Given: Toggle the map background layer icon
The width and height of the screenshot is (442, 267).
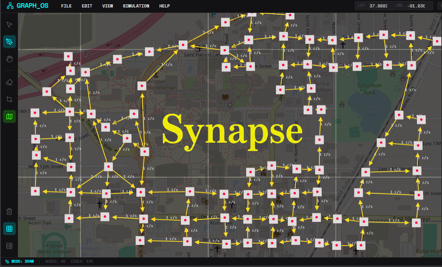Looking at the screenshot, I should coord(9,117).
